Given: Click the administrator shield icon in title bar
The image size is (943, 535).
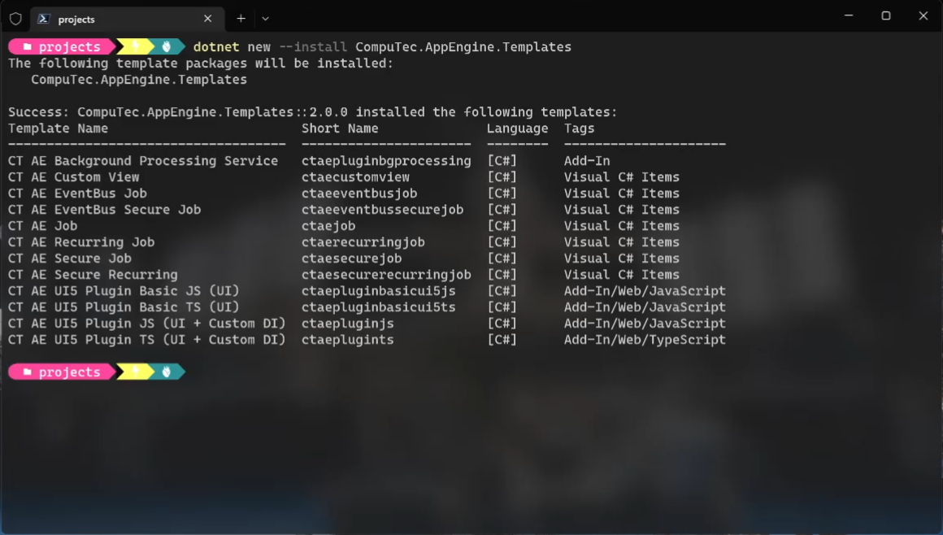Looking at the screenshot, I should click(15, 19).
